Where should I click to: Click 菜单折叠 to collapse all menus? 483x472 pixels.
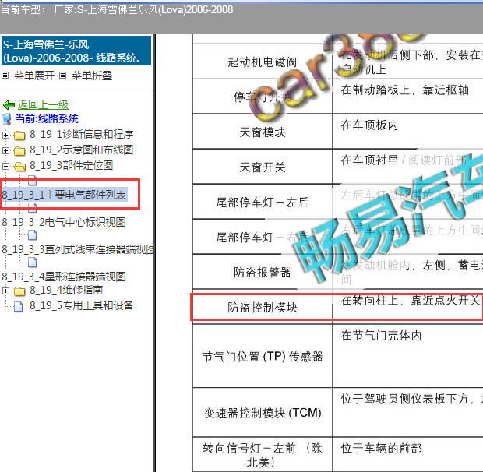[x=92, y=76]
